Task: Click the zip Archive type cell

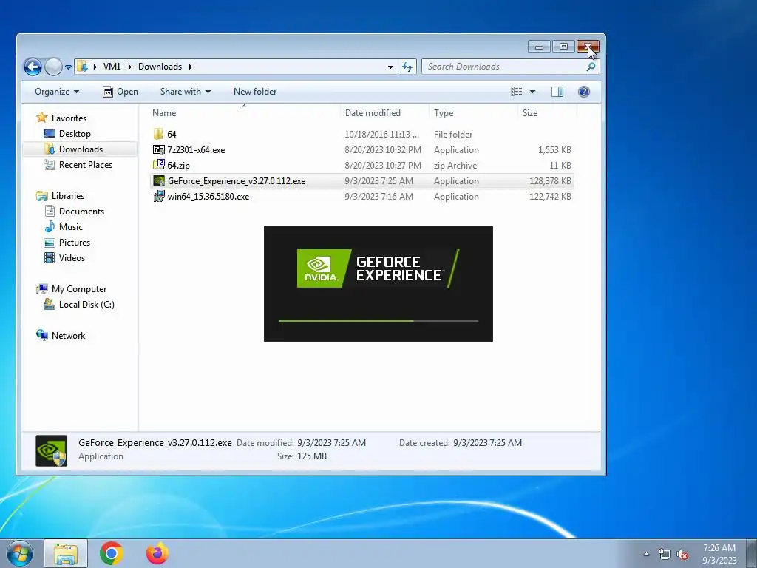Action: tap(455, 166)
